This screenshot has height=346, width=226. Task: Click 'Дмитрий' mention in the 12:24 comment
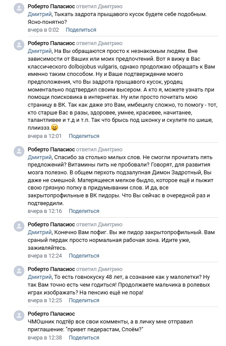click(40, 232)
